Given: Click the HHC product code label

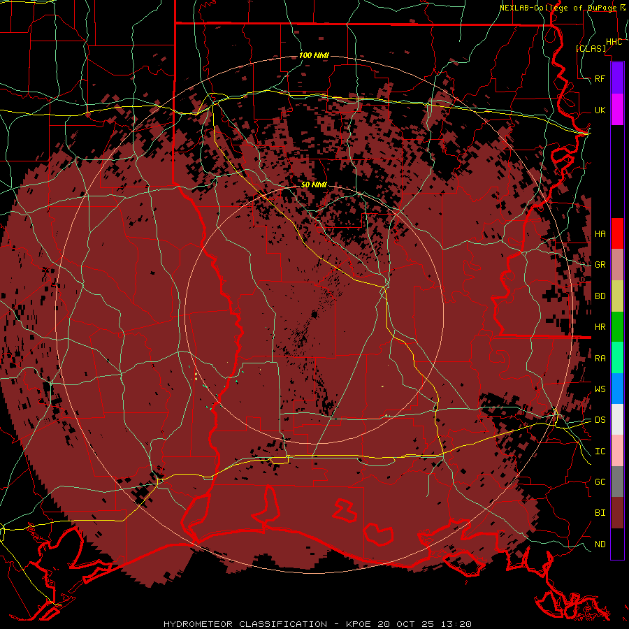Looking at the screenshot, I should pos(614,42).
